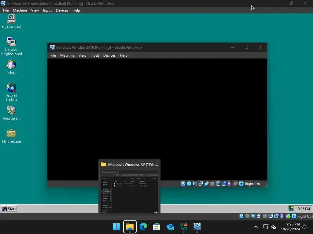
Task: Click NT 4 taskbar clock showing 10:25 PM
Action: point(303,209)
